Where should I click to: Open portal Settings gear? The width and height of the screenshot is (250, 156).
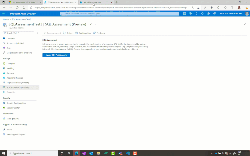click(202, 14)
